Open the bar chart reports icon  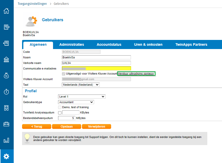6,140
